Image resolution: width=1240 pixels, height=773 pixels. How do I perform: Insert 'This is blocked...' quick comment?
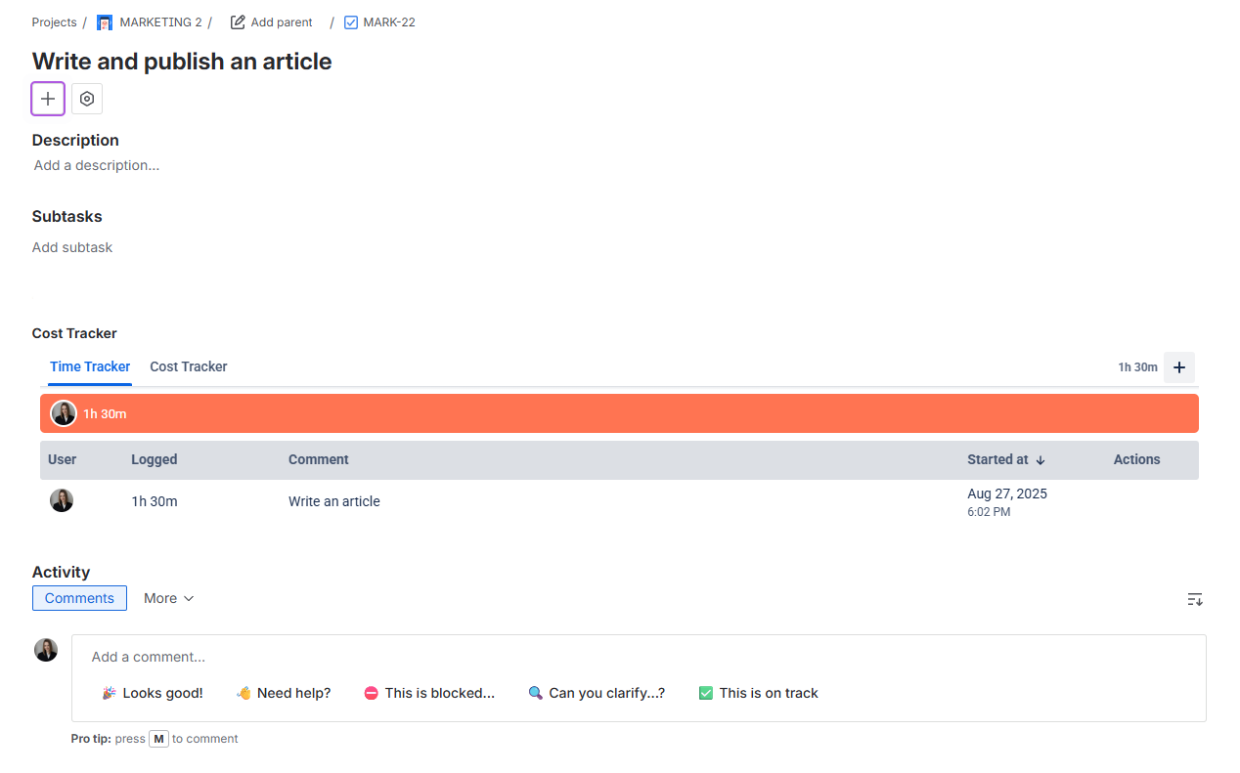[x=428, y=693]
